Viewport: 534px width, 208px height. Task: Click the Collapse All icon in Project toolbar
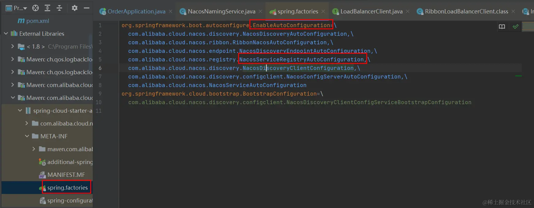pyautogui.click(x=59, y=8)
